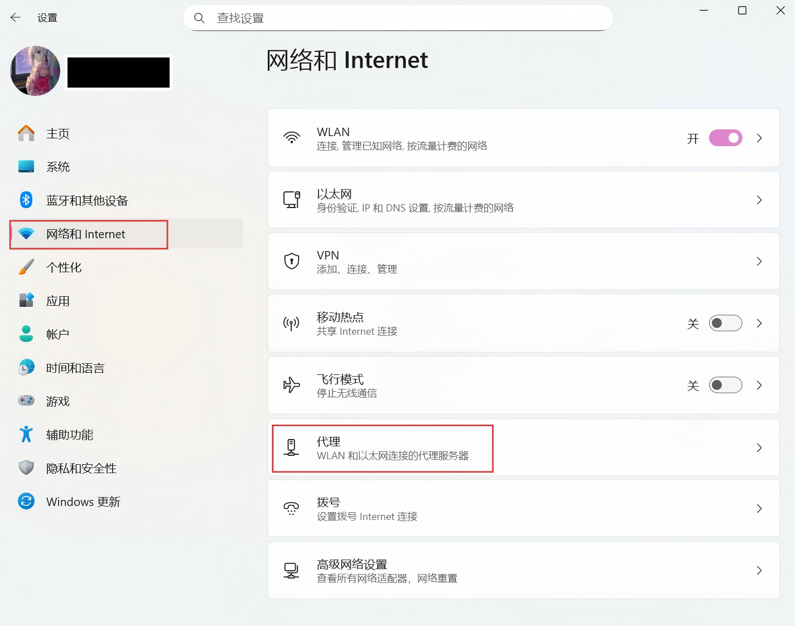
Task: Expand the VPN row chevron
Action: point(759,261)
